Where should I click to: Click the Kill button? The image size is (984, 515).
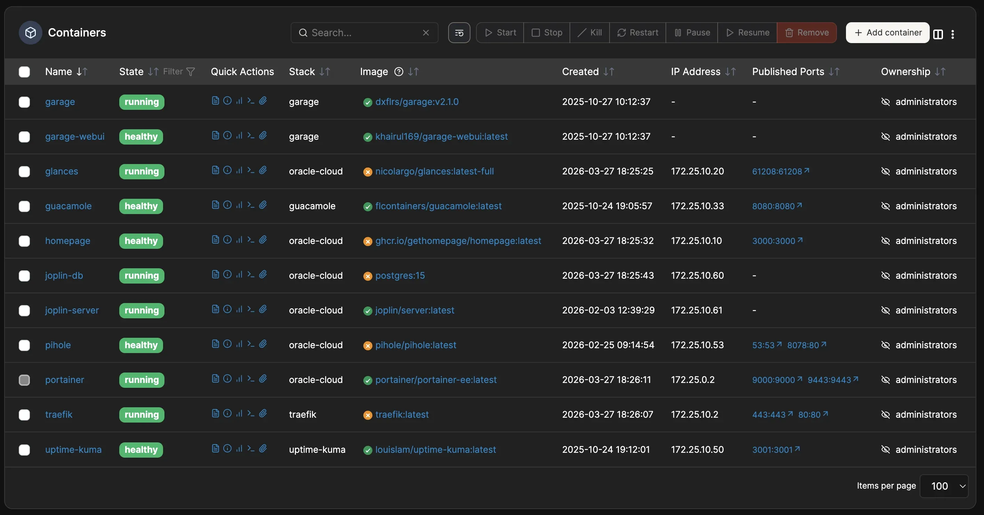click(x=589, y=32)
